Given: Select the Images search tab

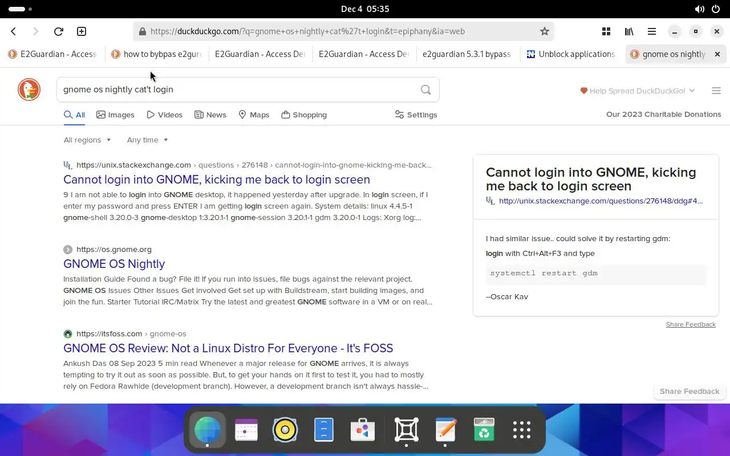Looking at the screenshot, I should [x=115, y=115].
